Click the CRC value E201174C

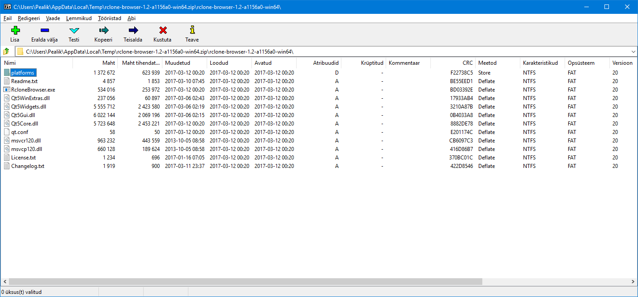tap(462, 132)
